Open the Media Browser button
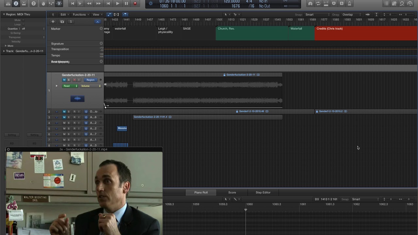 [x=410, y=4]
